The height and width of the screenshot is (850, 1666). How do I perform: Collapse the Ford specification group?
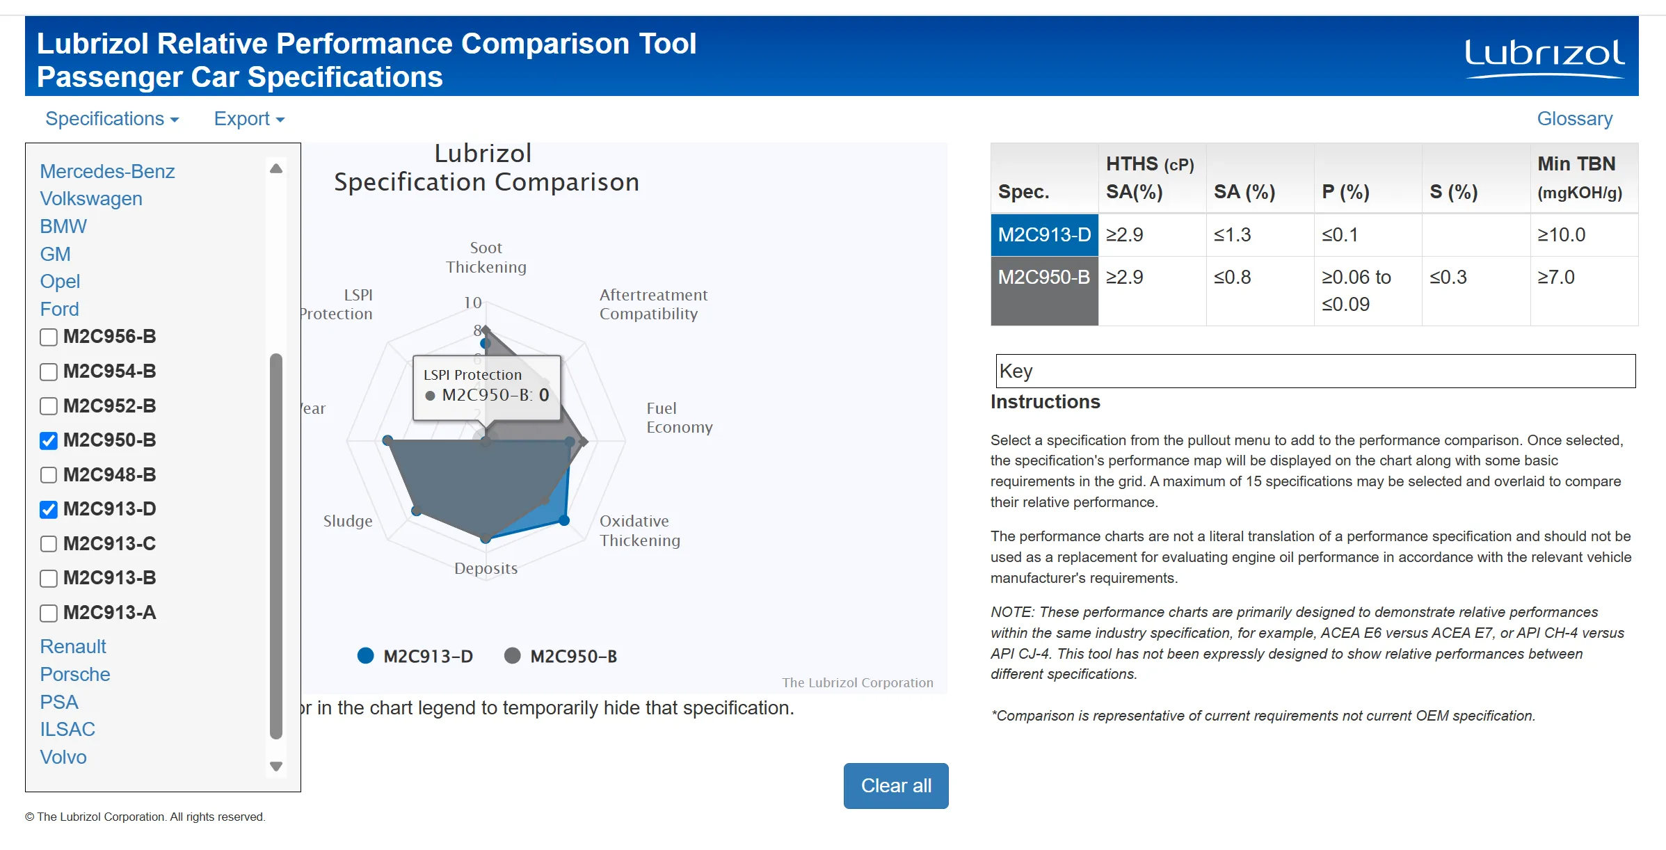pos(59,309)
